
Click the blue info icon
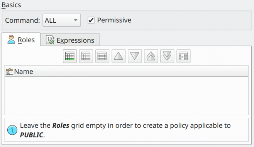[x=12, y=130]
